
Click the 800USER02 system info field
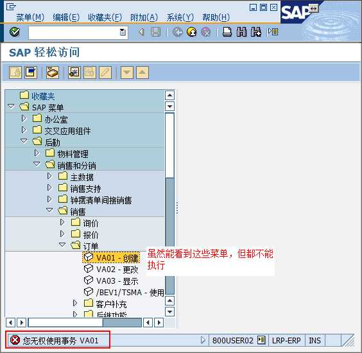233,341
